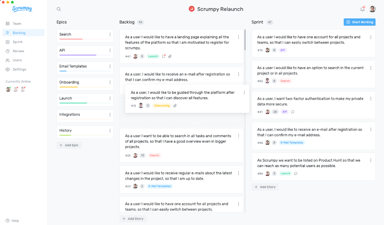Navigate to Settings in the sidebar
Screen dimensions: 384x225
tap(19, 69)
